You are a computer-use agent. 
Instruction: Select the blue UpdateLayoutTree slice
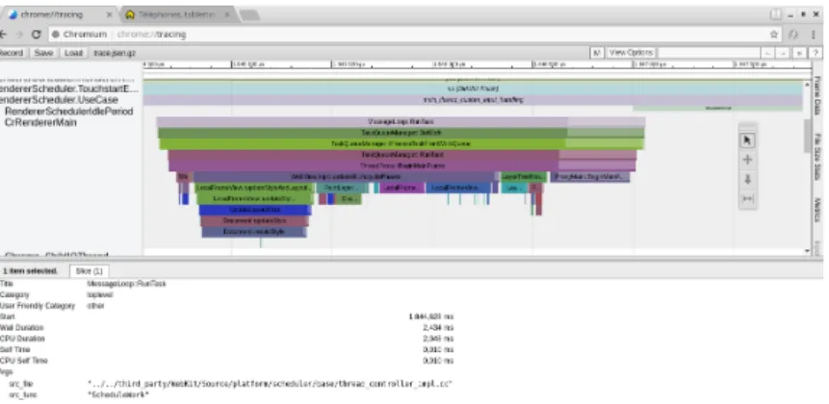[x=255, y=210]
